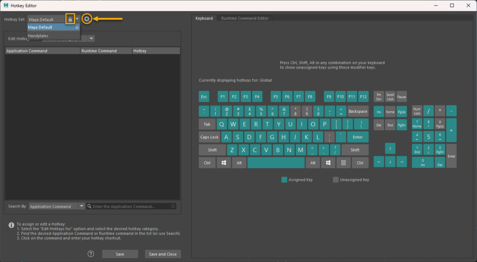Click the F12 key

363,97
